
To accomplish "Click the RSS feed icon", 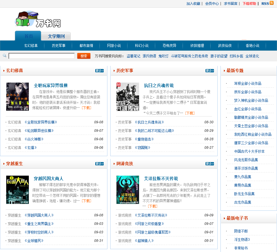I will click(x=272, y=3).
